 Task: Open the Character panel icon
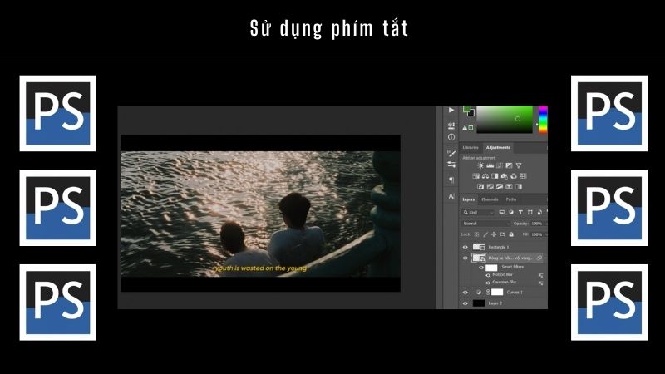(451, 196)
